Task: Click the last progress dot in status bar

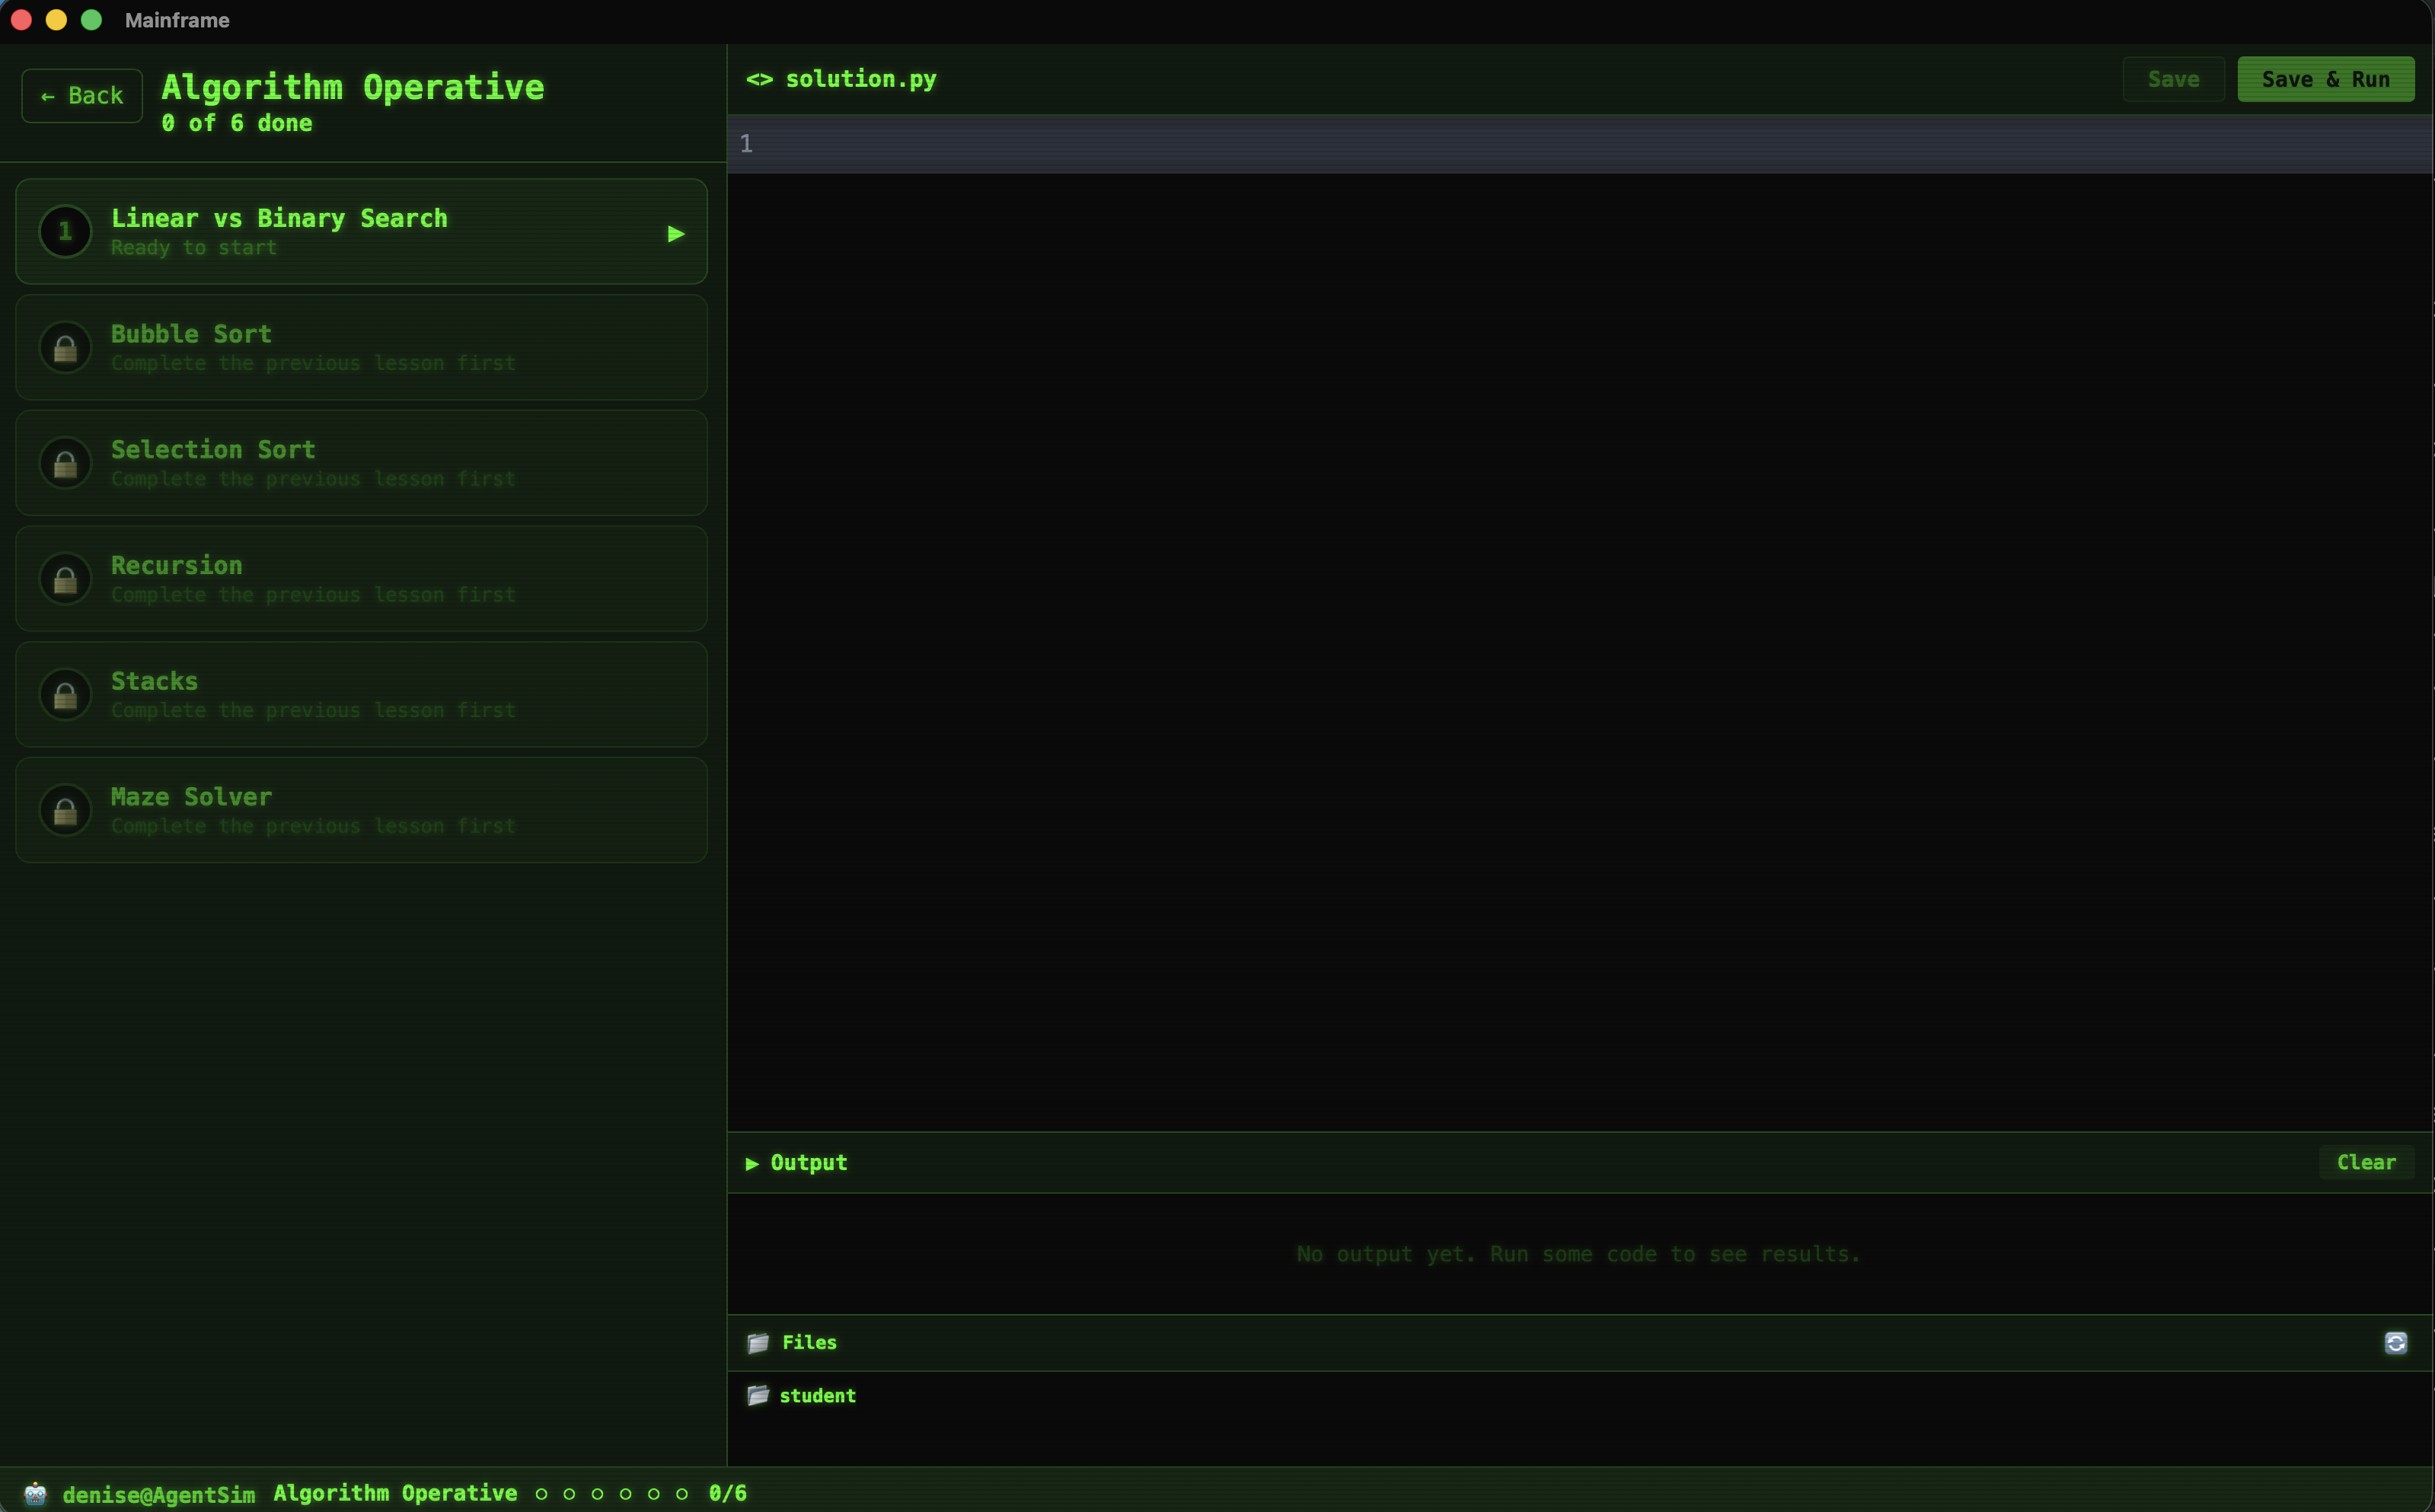Action: point(682,1494)
